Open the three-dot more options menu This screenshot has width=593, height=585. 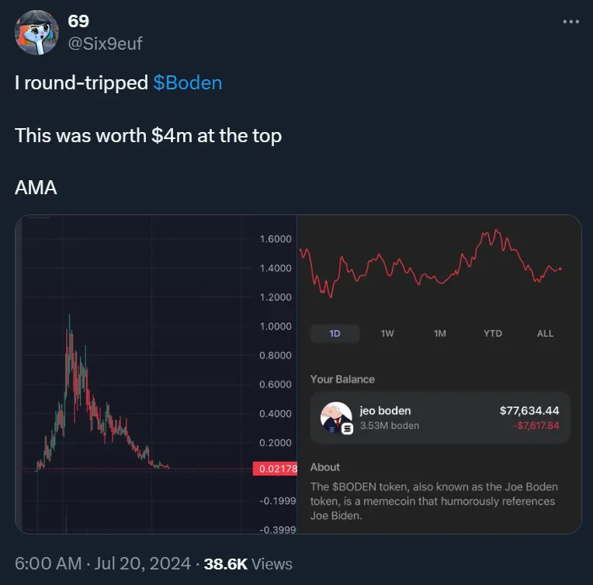[x=570, y=22]
